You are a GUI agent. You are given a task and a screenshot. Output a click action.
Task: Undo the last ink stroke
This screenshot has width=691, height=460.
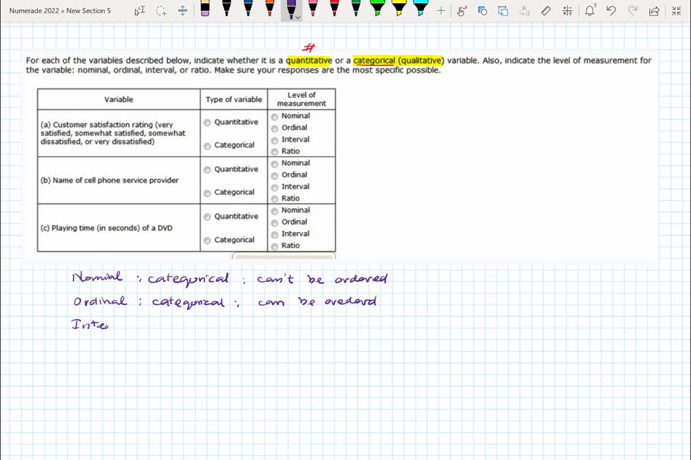click(x=611, y=11)
